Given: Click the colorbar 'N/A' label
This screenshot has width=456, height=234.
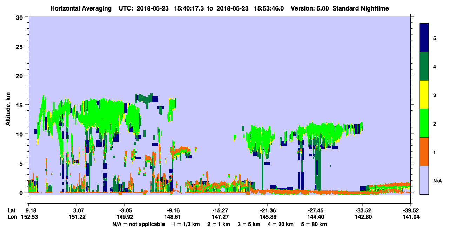Looking at the screenshot, I should pos(437,181).
